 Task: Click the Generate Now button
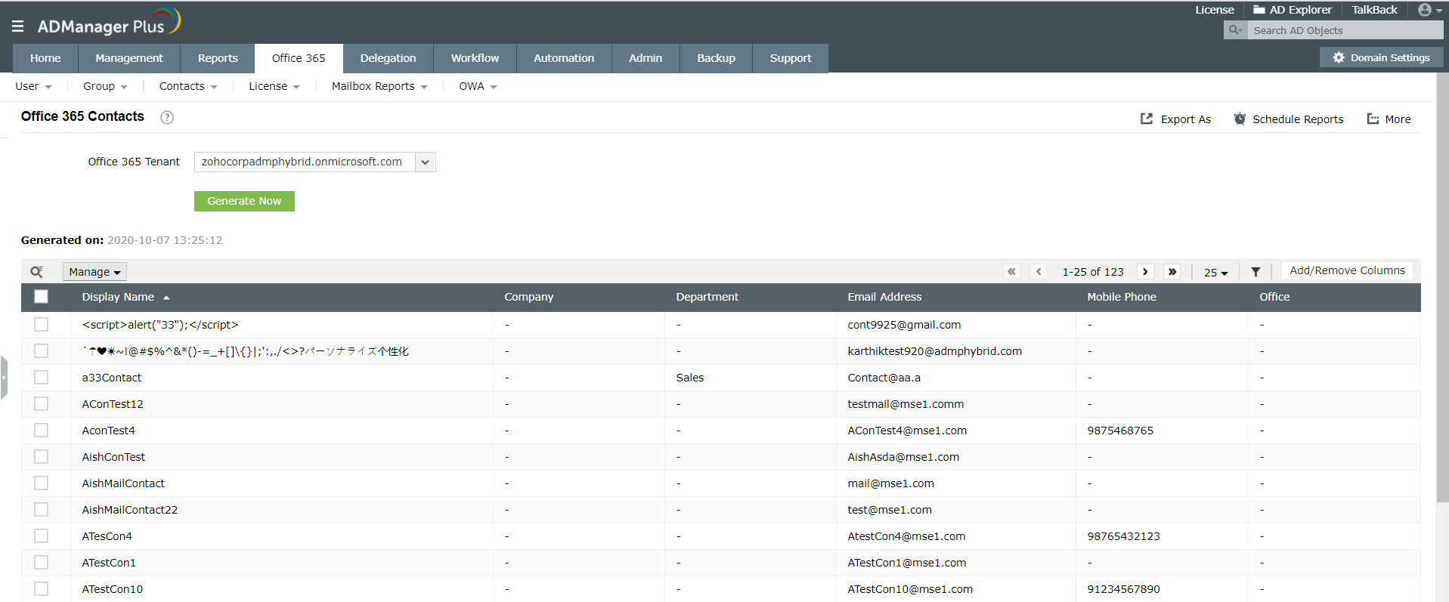click(244, 201)
